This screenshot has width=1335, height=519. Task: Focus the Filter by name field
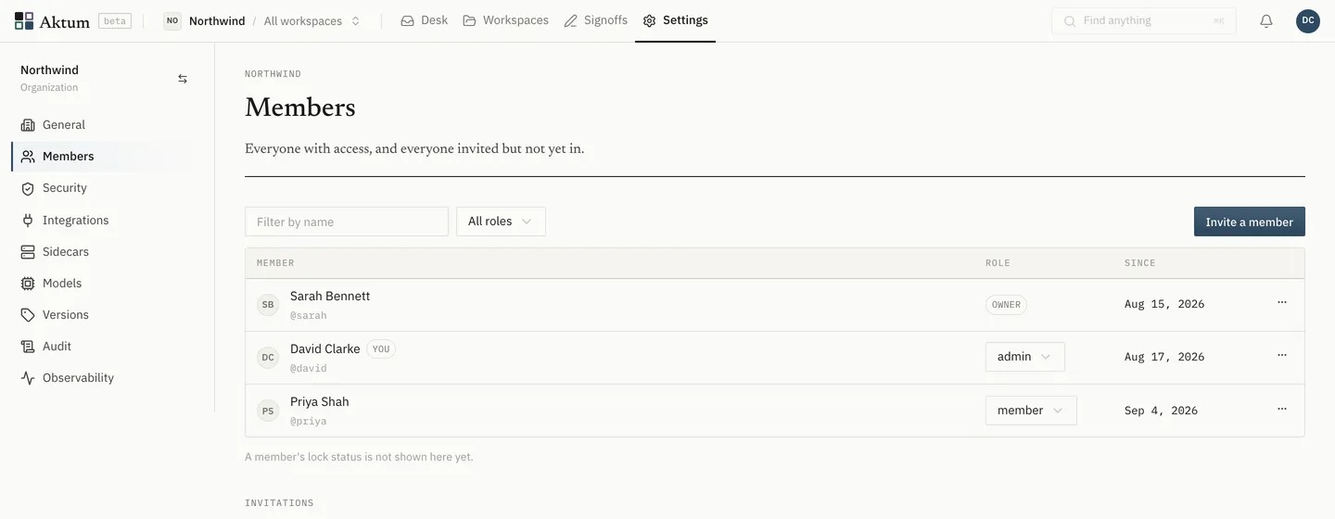coord(347,222)
